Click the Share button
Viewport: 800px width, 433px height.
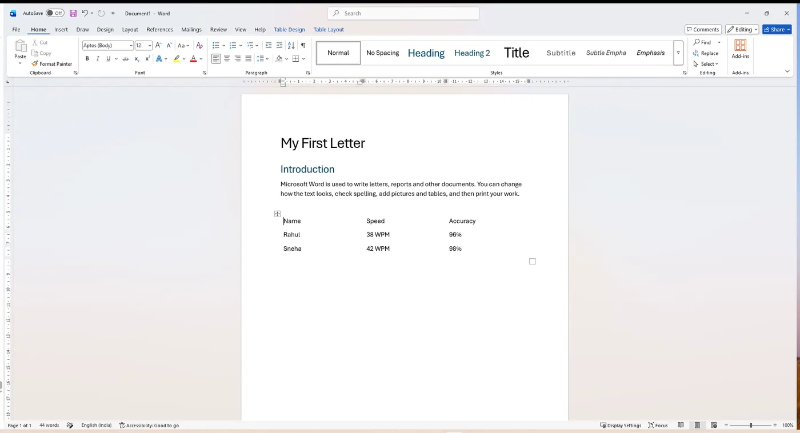tap(777, 29)
